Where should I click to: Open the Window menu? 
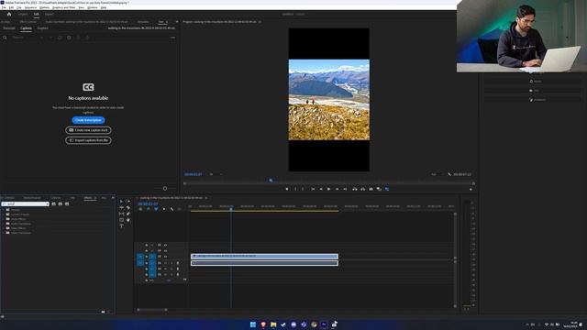92,7
